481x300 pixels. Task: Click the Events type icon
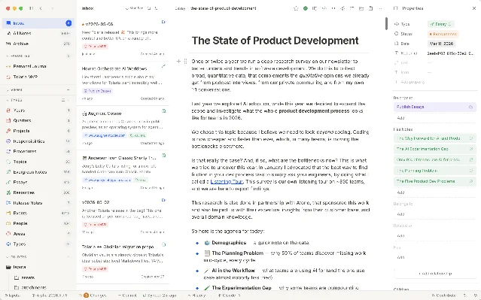[x=8, y=213]
